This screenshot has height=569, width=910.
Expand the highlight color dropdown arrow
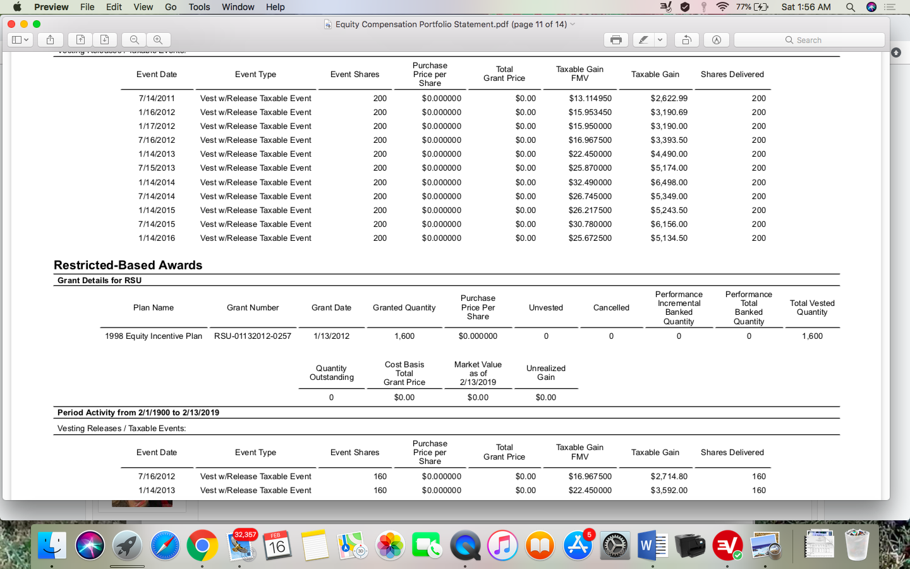(660, 40)
